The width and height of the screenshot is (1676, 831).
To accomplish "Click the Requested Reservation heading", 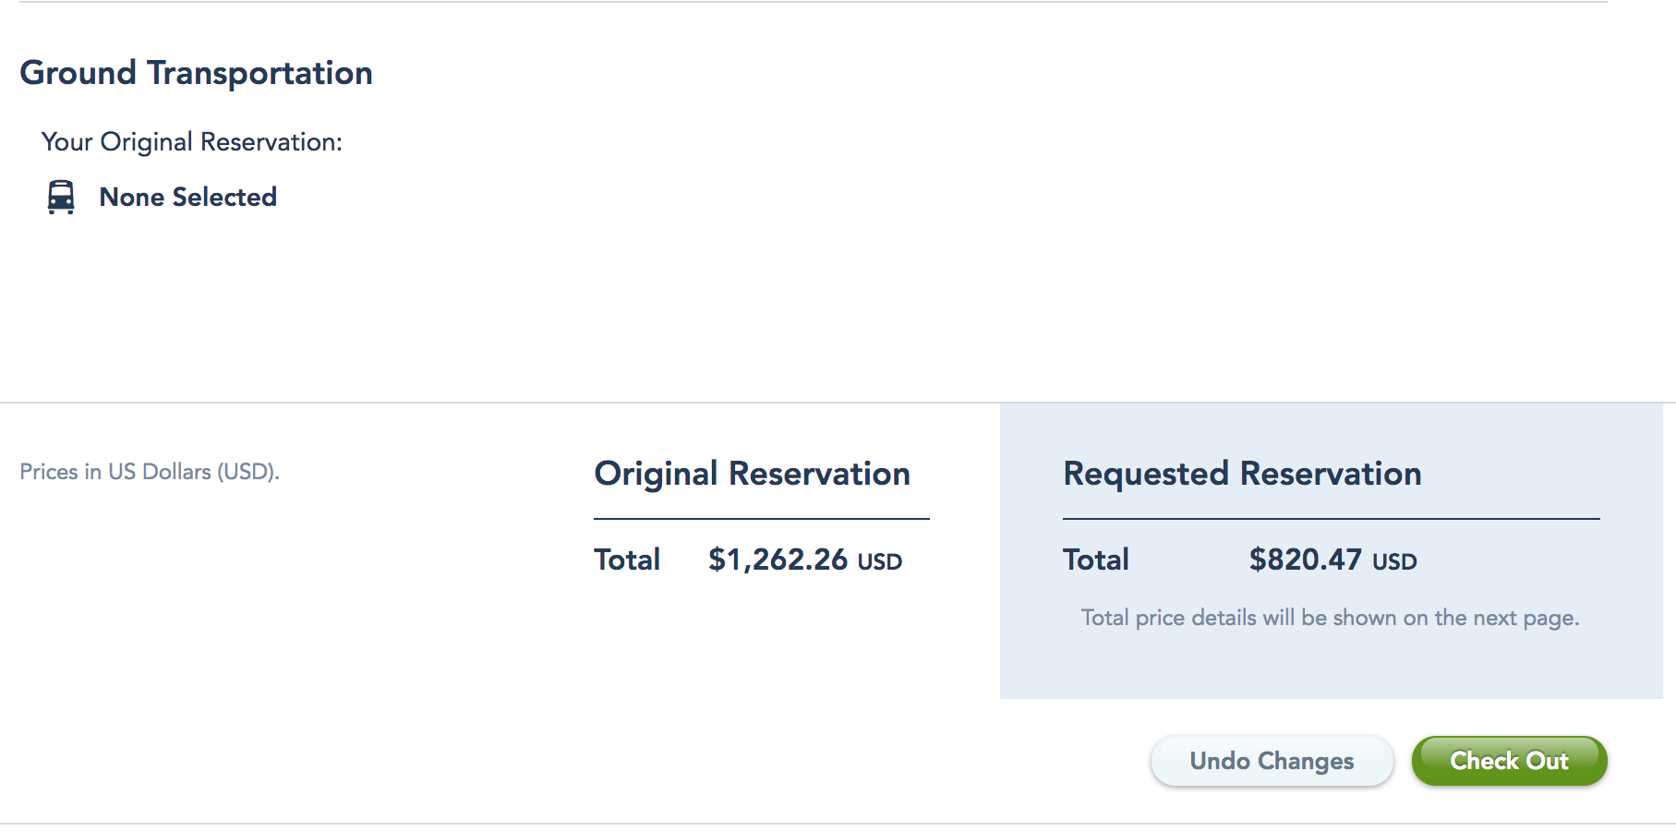I will point(1242,474).
